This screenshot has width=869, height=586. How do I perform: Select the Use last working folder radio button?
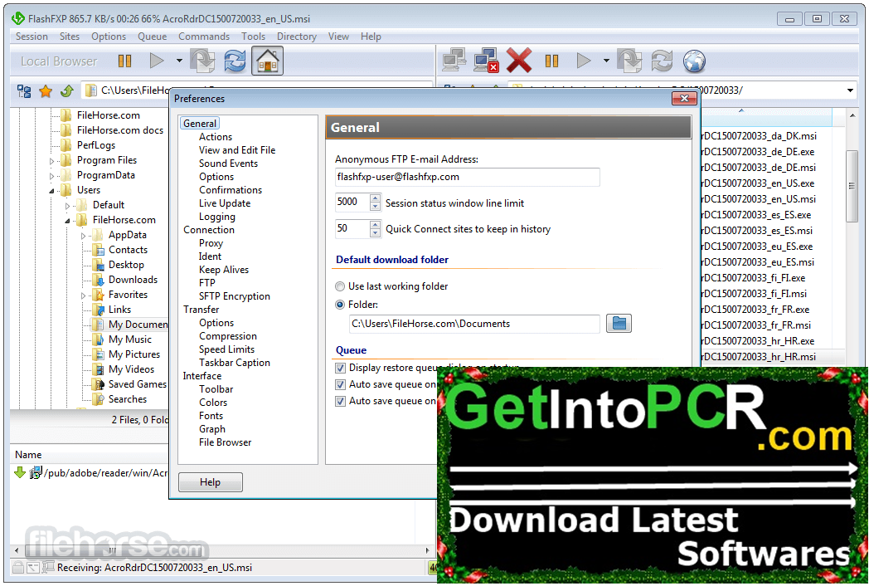tap(340, 286)
